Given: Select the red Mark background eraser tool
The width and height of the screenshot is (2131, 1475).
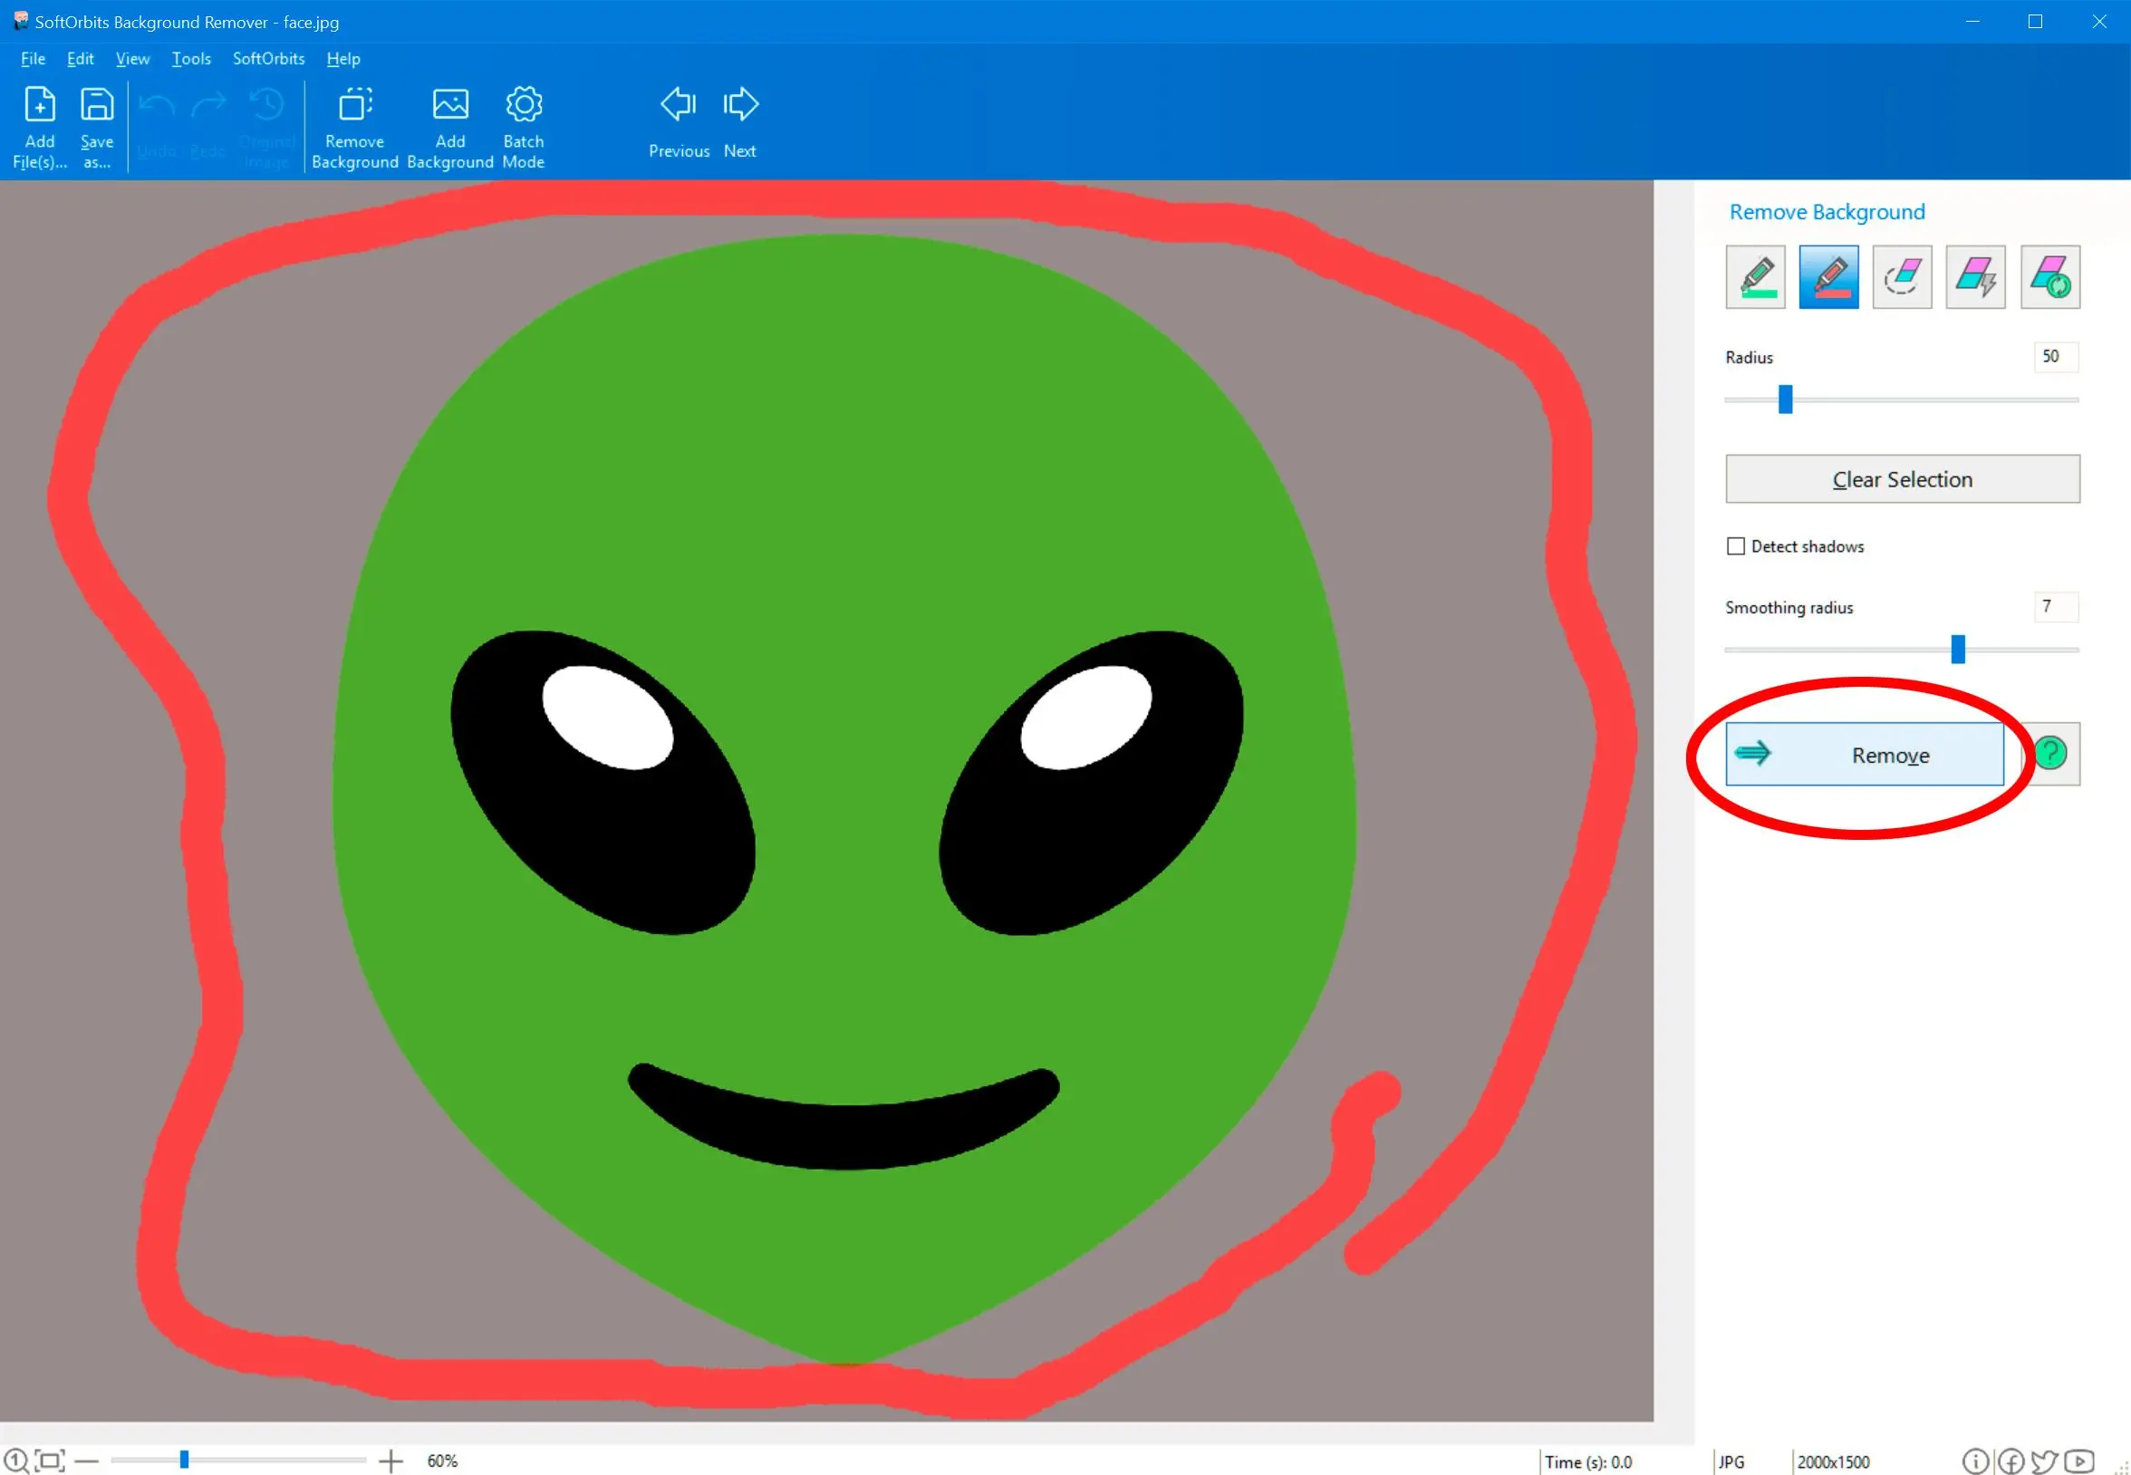Looking at the screenshot, I should click(1828, 275).
